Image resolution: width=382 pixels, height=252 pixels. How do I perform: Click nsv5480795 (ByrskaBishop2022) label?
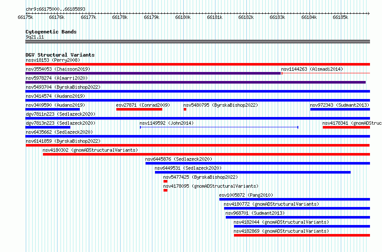(221, 105)
